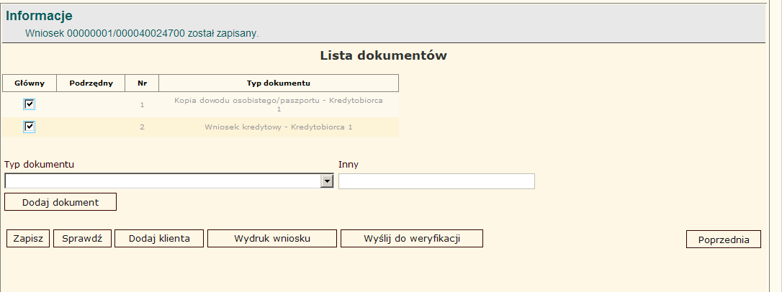782x292 pixels.
Task: Click the Typ dokumentu column header
Action: pos(279,83)
